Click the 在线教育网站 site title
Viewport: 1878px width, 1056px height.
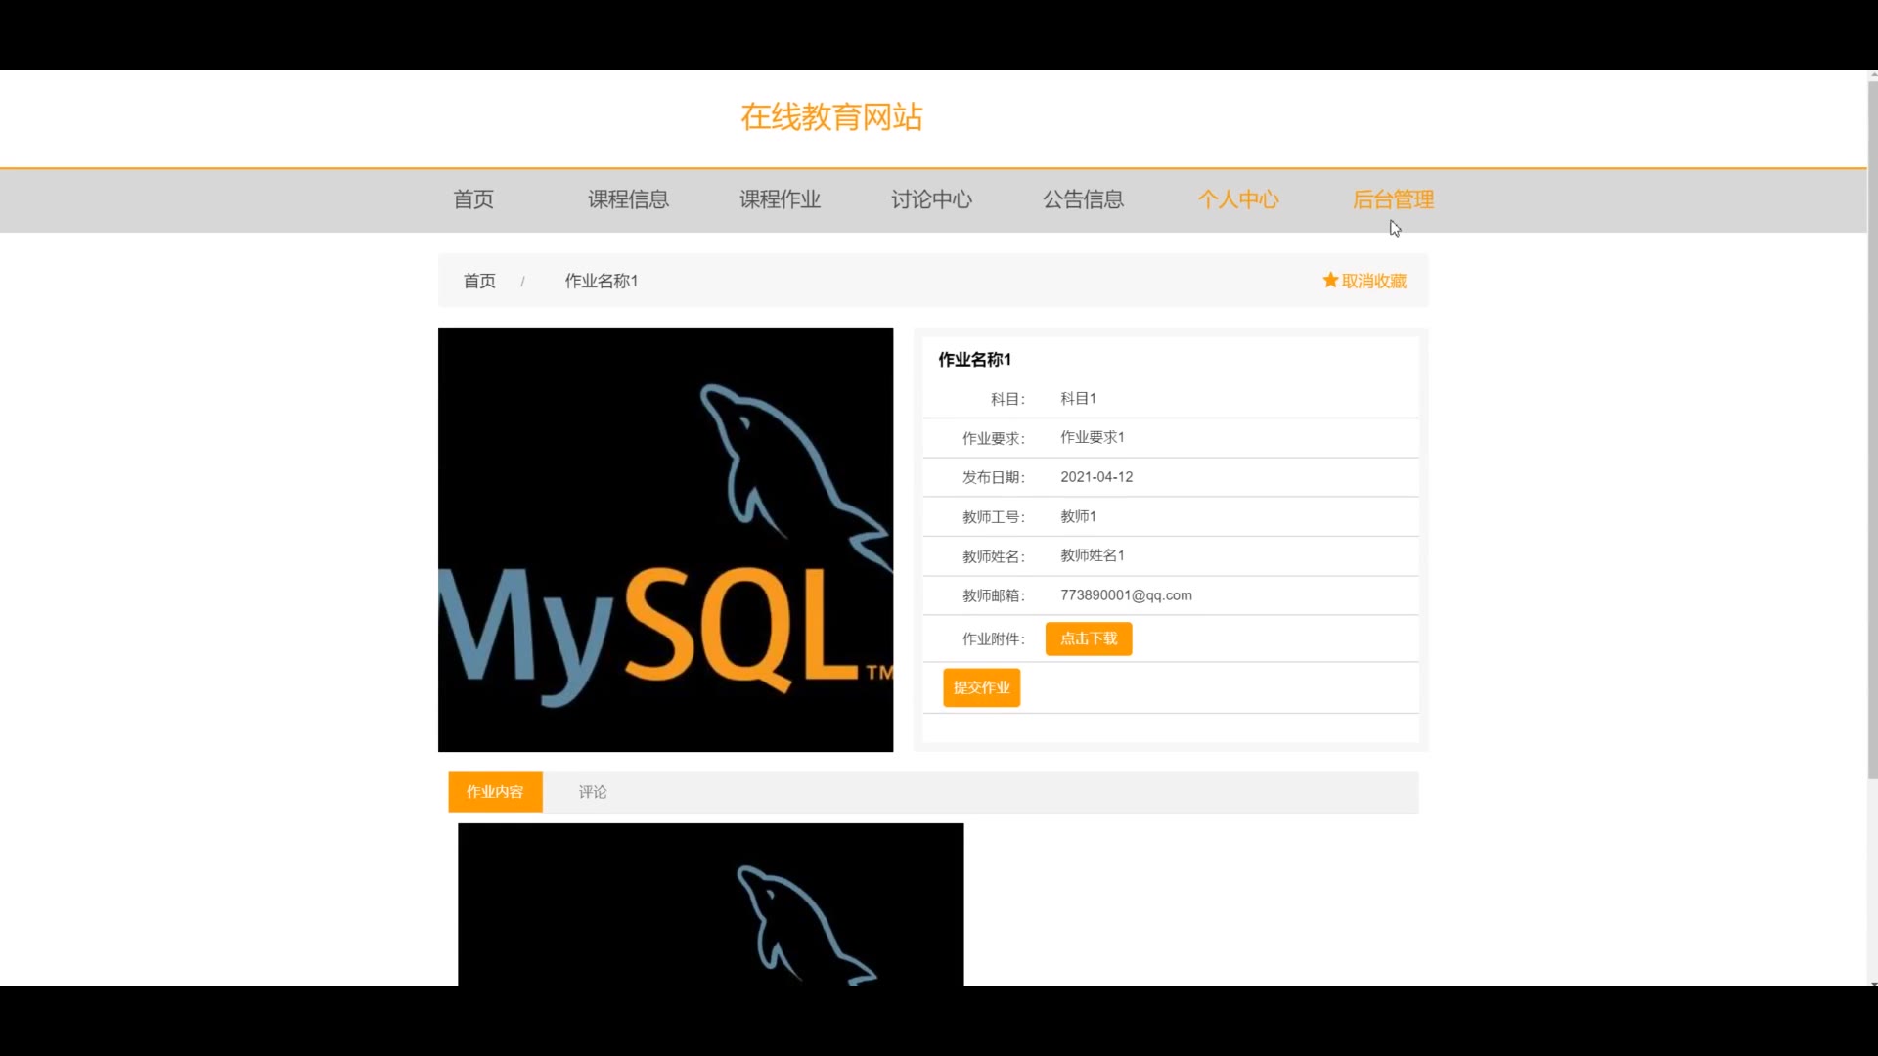(831, 117)
